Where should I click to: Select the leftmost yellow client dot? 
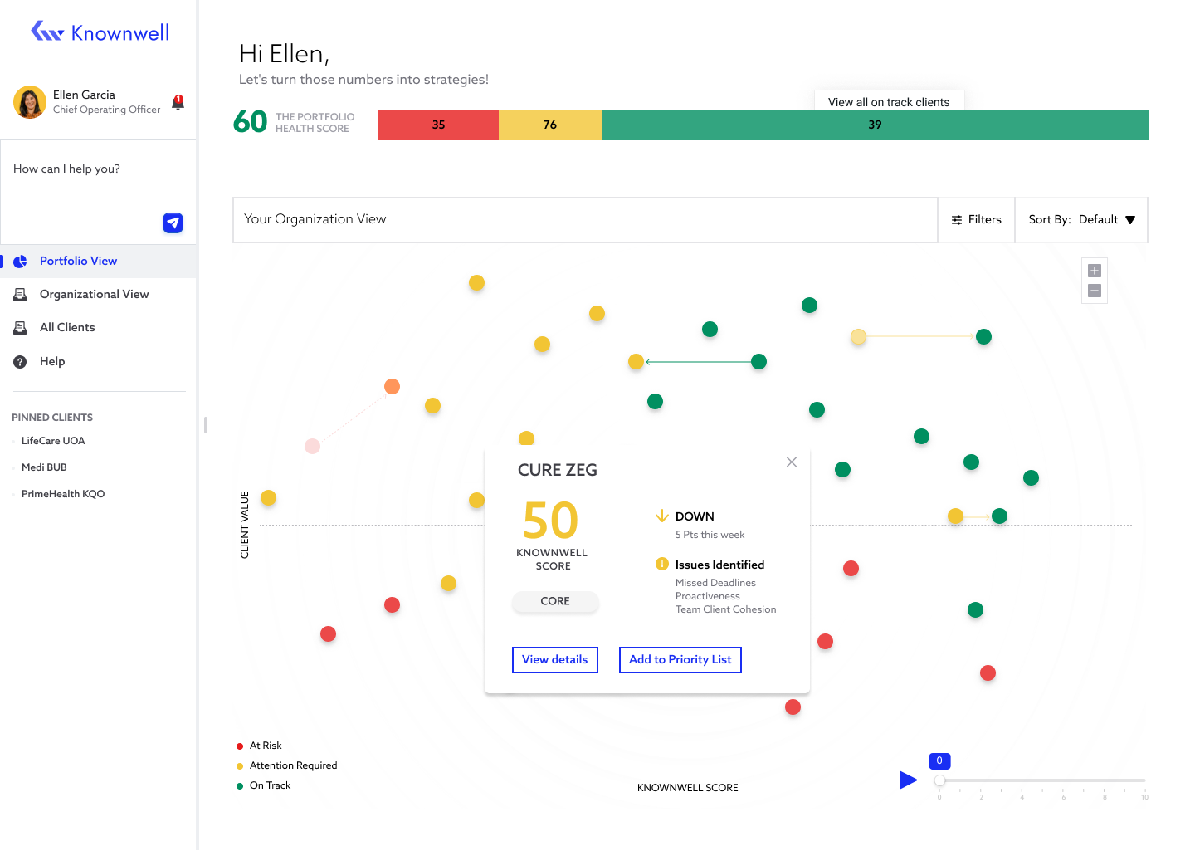click(268, 497)
